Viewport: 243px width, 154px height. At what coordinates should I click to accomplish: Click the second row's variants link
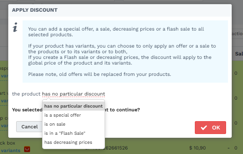pos(4,101)
